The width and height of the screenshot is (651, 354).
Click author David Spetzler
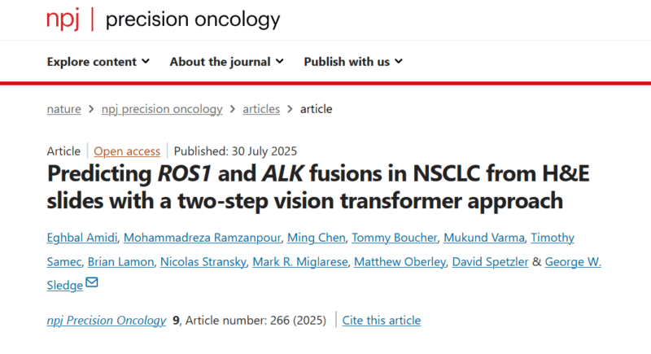pos(491,261)
